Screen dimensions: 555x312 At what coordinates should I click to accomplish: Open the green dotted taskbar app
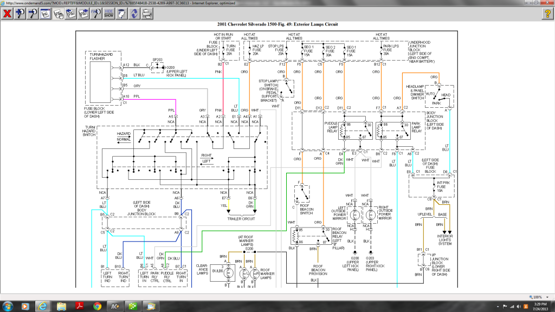133,307
